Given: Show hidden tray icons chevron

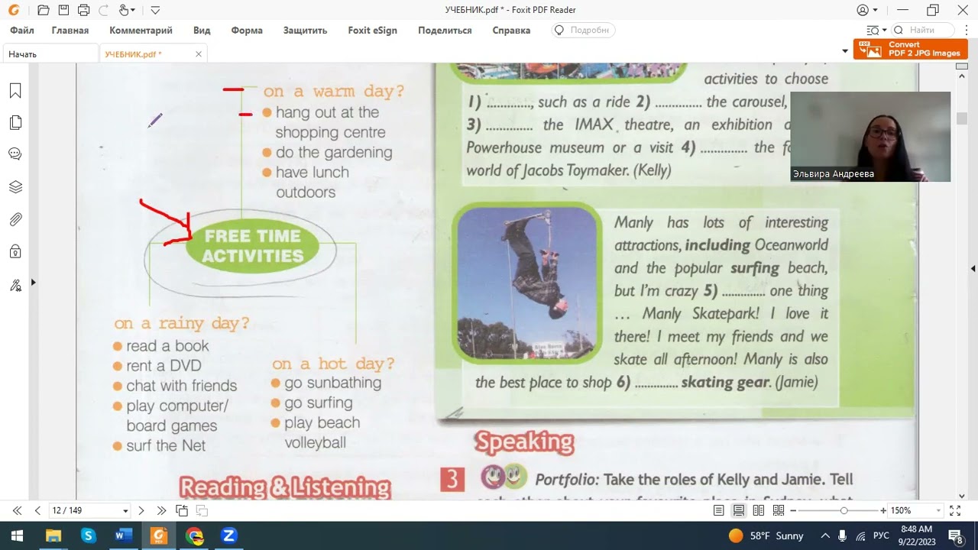Looking at the screenshot, I should coord(824,535).
